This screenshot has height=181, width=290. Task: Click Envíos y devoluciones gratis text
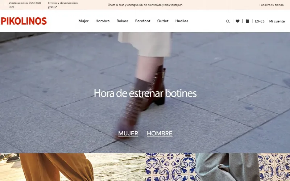[x=63, y=5]
